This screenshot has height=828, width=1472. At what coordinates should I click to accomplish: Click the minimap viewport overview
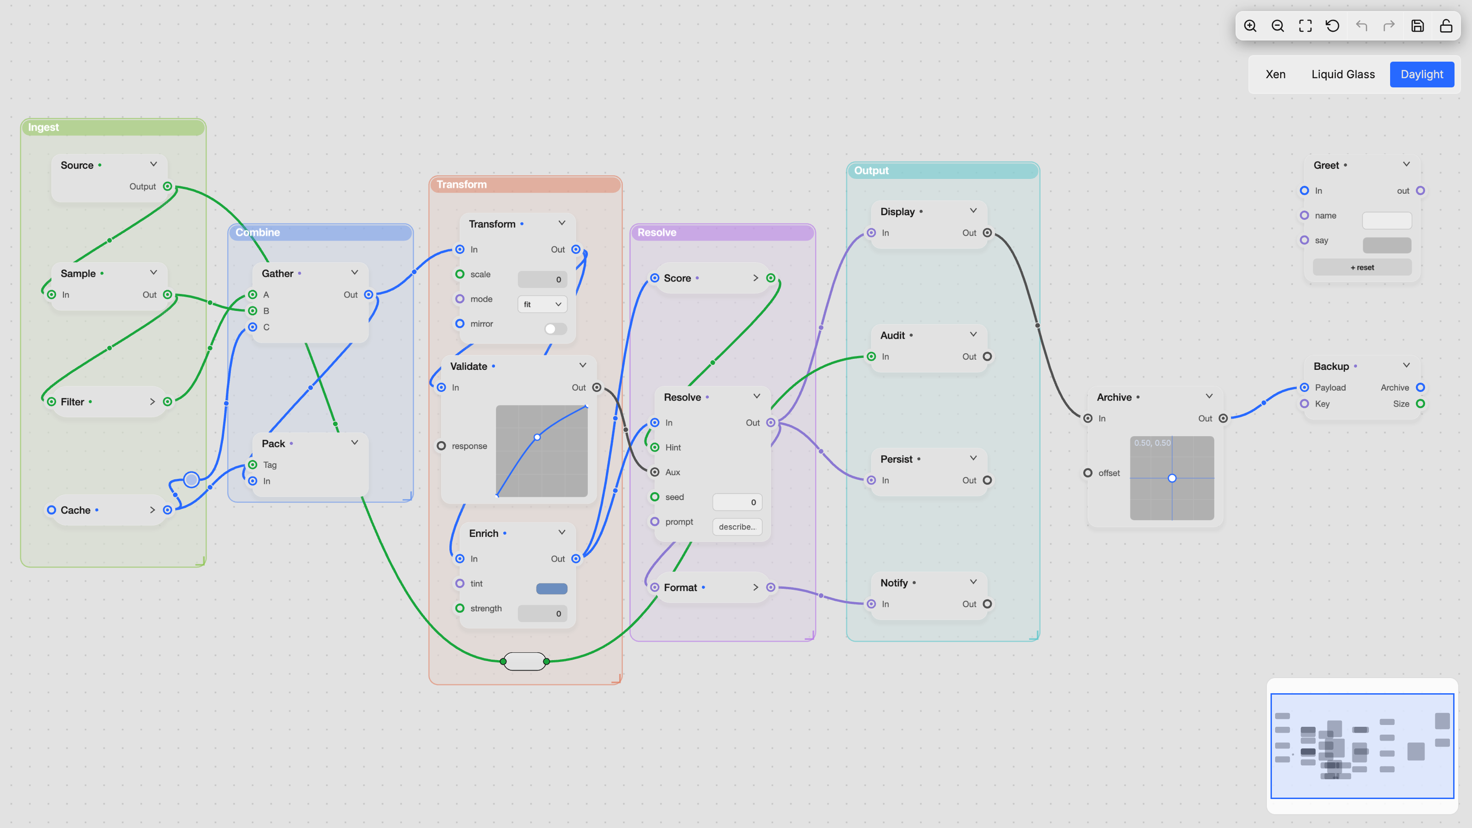(1362, 746)
